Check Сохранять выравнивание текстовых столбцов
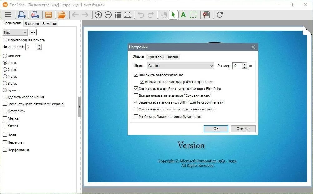Image resolution: width=313 pixels, height=194 pixels. pos(136,109)
